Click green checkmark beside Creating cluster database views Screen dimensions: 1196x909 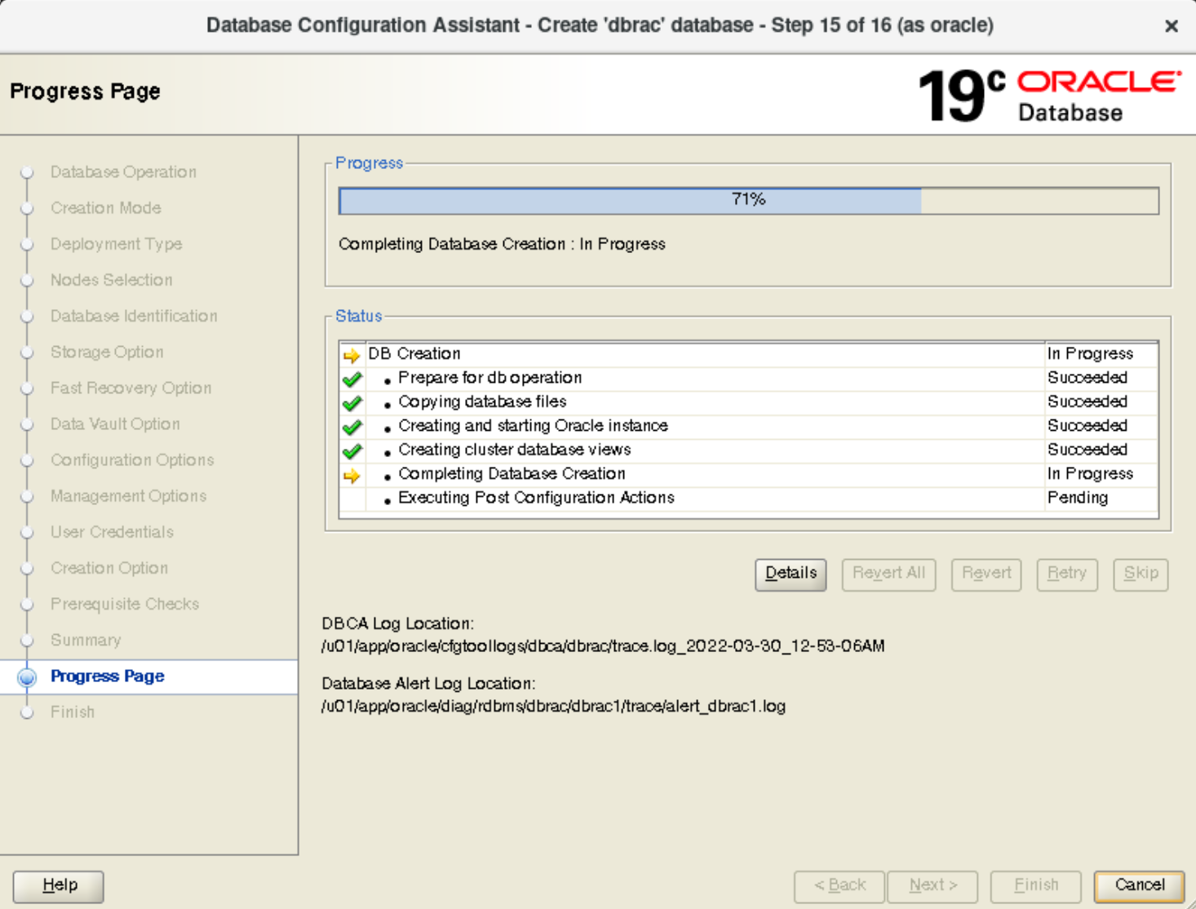pyautogui.click(x=352, y=450)
